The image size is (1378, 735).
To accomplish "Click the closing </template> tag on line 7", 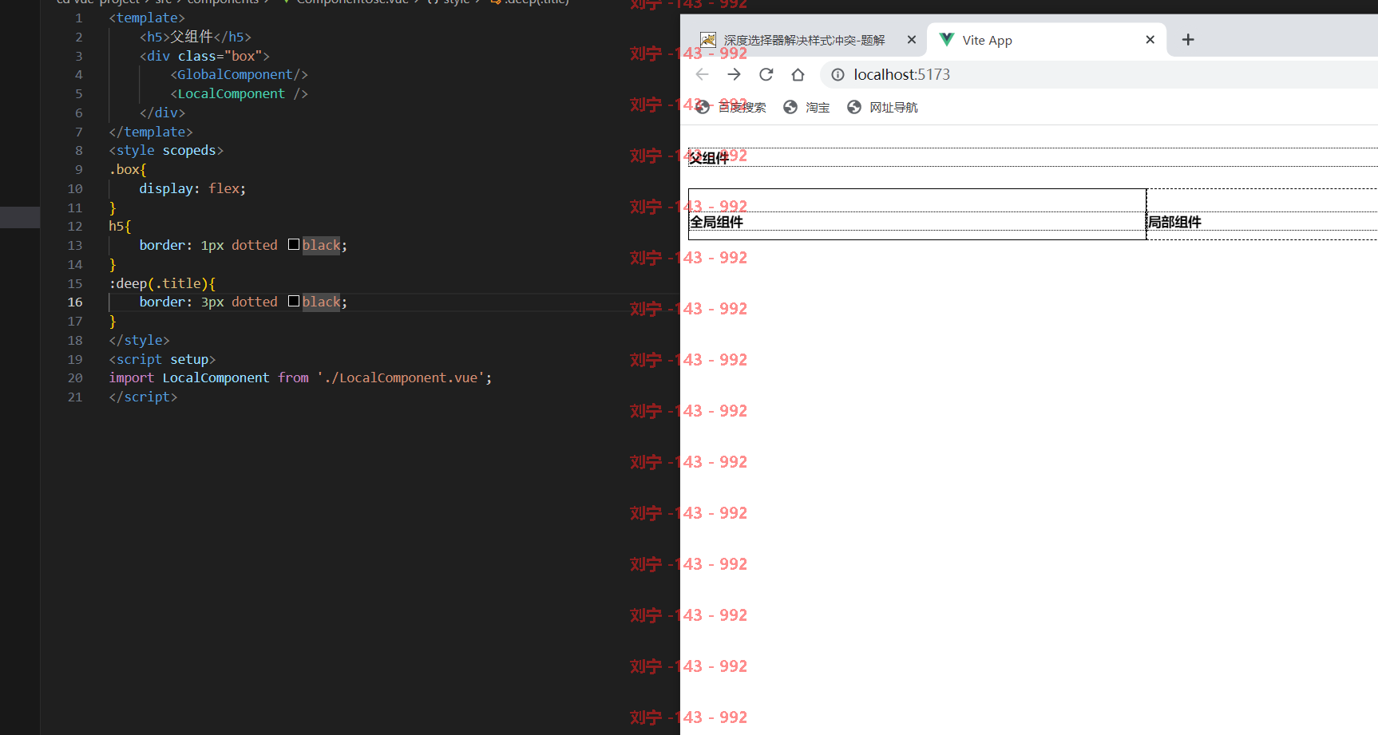I will pyautogui.click(x=151, y=132).
